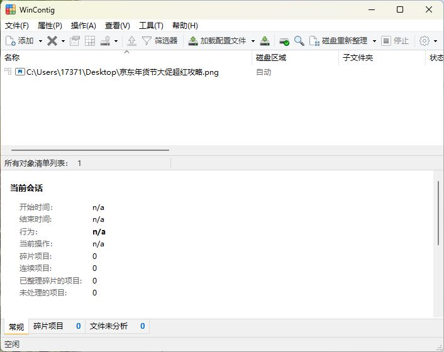Viewport: 444px width, 352px height.
Task: Click the gear settings icon in toolbar
Action: (x=425, y=41)
